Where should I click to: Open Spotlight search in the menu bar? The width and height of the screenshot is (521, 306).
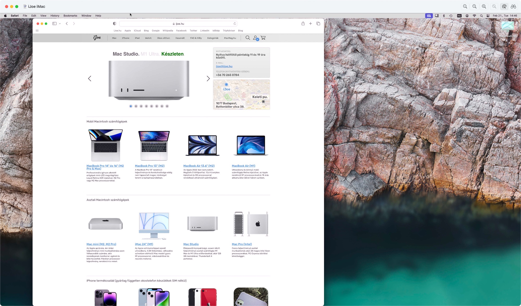click(481, 16)
